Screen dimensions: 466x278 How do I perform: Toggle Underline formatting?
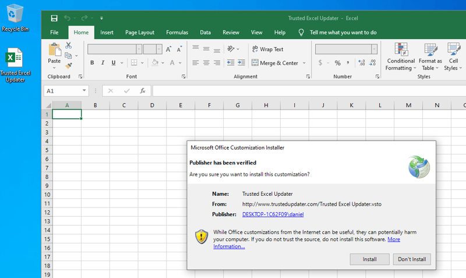[113, 63]
